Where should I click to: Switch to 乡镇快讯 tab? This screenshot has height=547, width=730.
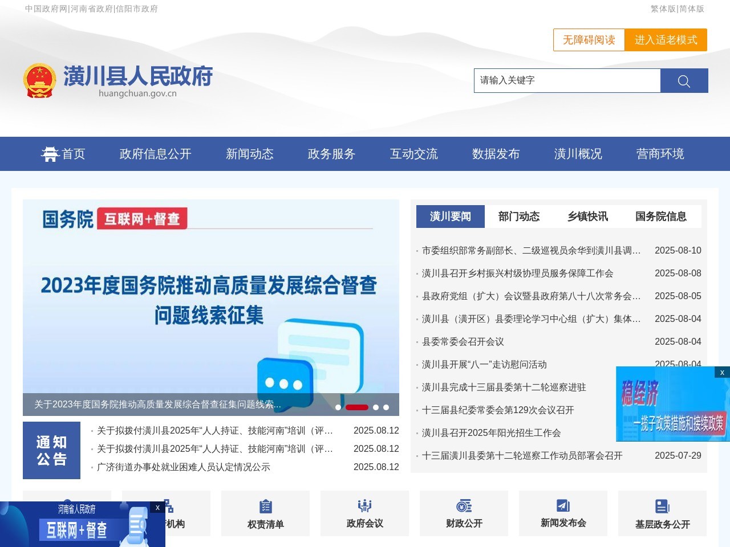[587, 217]
